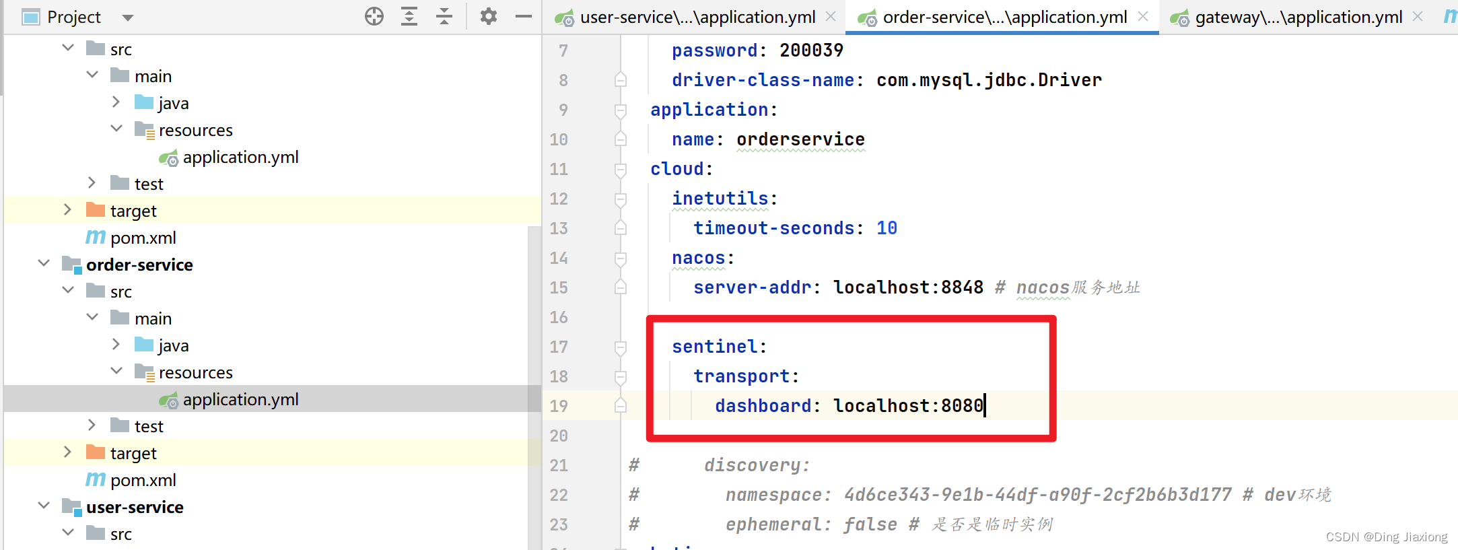Close the gateway application.yml tab
Image resolution: width=1458 pixels, height=550 pixels.
pyautogui.click(x=1418, y=16)
